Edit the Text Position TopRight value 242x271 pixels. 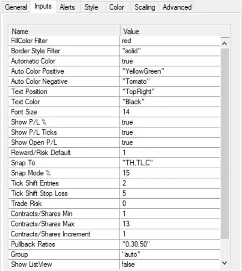pyautogui.click(x=170, y=91)
